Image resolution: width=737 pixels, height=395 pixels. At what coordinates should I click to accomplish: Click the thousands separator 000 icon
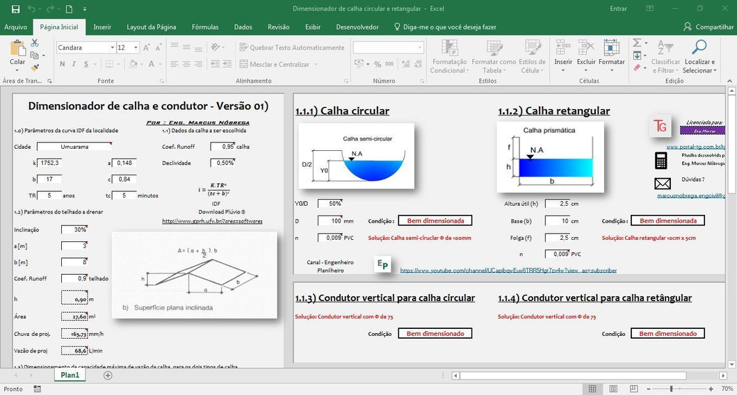point(389,65)
